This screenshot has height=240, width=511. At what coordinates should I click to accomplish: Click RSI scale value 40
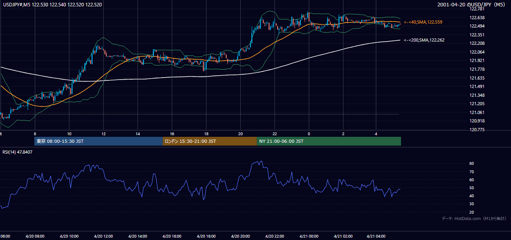coord(471,196)
